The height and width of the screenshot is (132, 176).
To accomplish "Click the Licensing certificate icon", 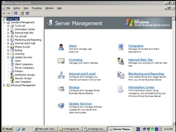I will (61, 61).
